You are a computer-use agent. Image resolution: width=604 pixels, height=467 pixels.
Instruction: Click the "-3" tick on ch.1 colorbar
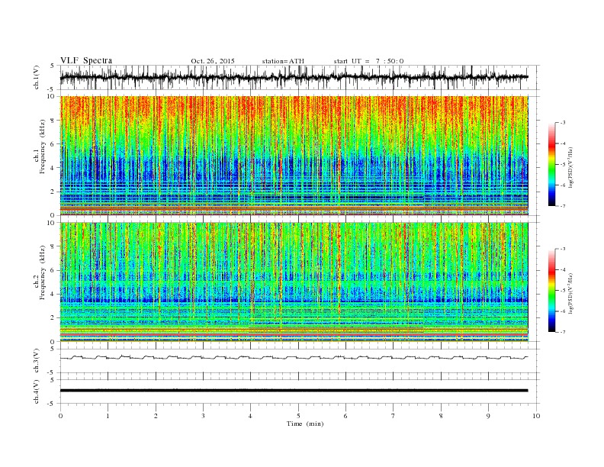pyautogui.click(x=563, y=123)
